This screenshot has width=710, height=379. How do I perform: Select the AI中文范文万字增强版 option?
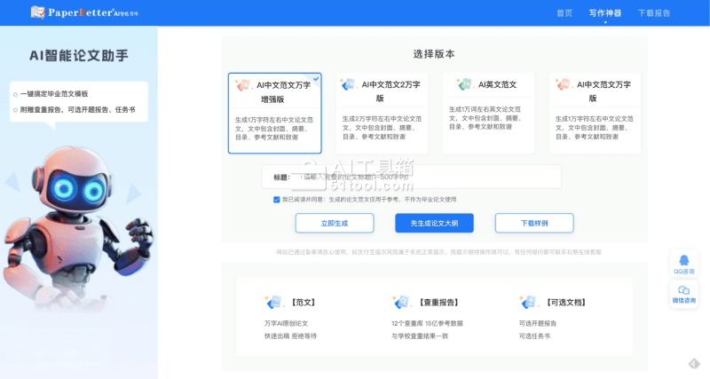(274, 113)
